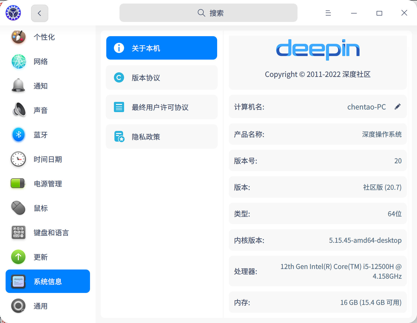
Task: Open the 个性化 personalization palette icon
Action: point(18,37)
